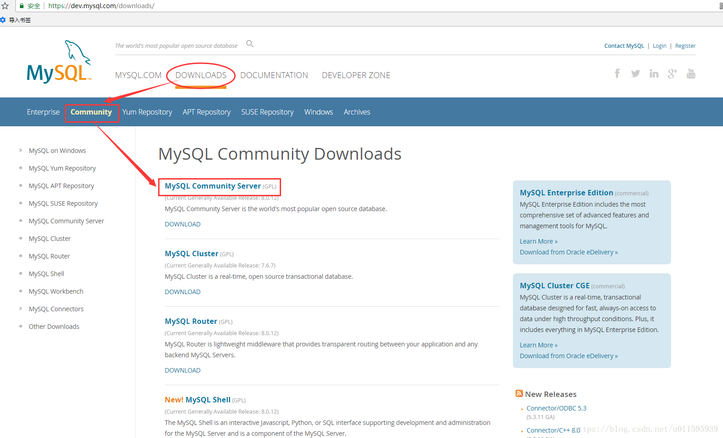This screenshot has width=723, height=438.
Task: Select the DOWNLOADS main tab
Action: point(201,75)
